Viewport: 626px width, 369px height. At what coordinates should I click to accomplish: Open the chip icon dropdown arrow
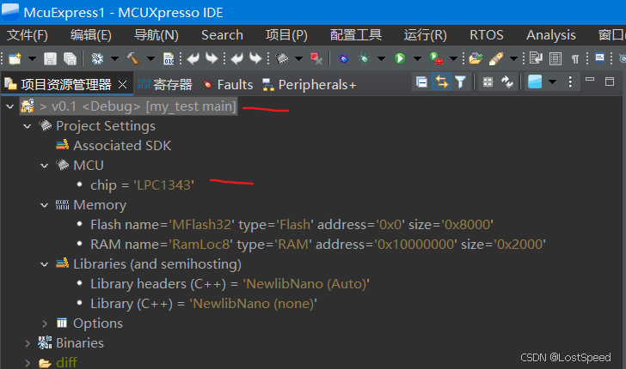298,58
